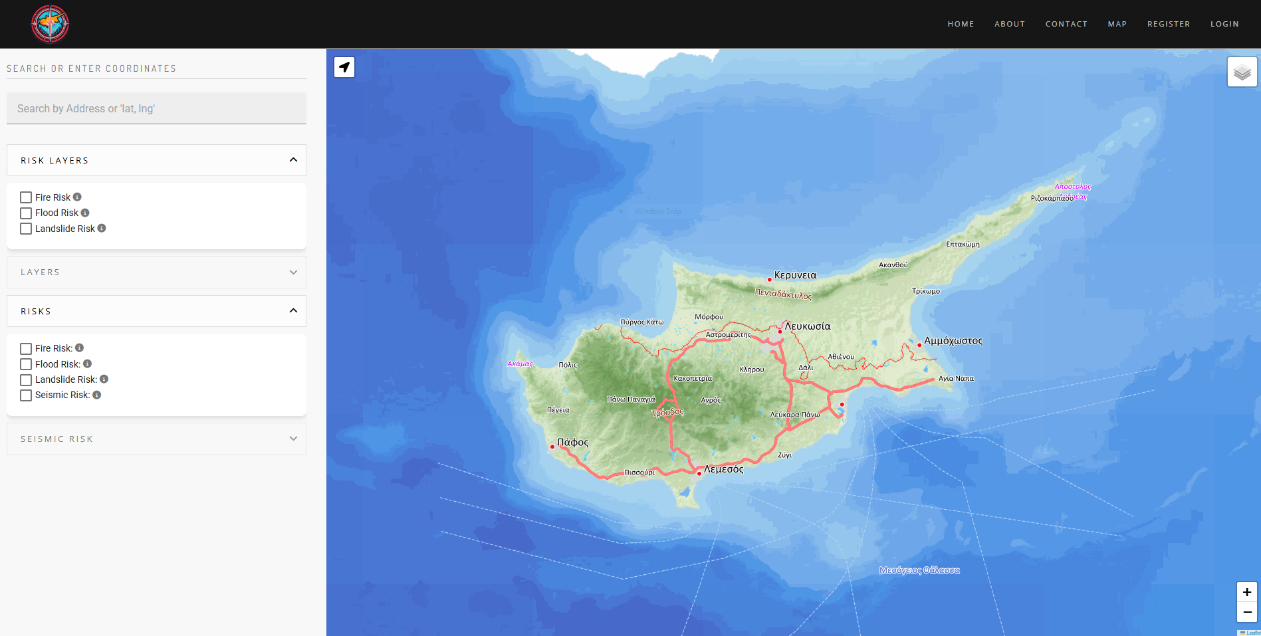Image resolution: width=1261 pixels, height=636 pixels.
Task: Show info icon beside Fire Risk layer
Action: pos(77,197)
